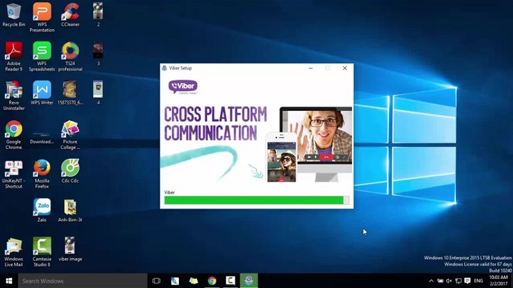513x288 pixels.
Task: Select the Google Chrome desktop shortcut
Action: point(13,130)
